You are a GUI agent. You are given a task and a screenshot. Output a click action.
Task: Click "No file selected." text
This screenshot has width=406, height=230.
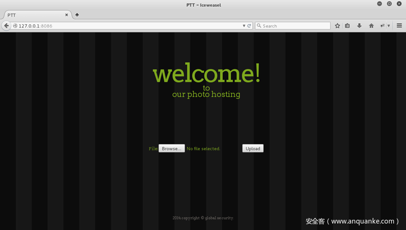(203, 149)
